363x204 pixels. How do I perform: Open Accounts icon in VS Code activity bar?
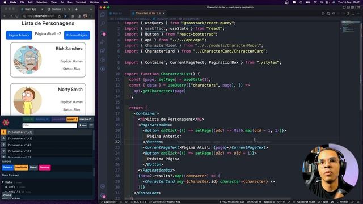click(x=103, y=186)
